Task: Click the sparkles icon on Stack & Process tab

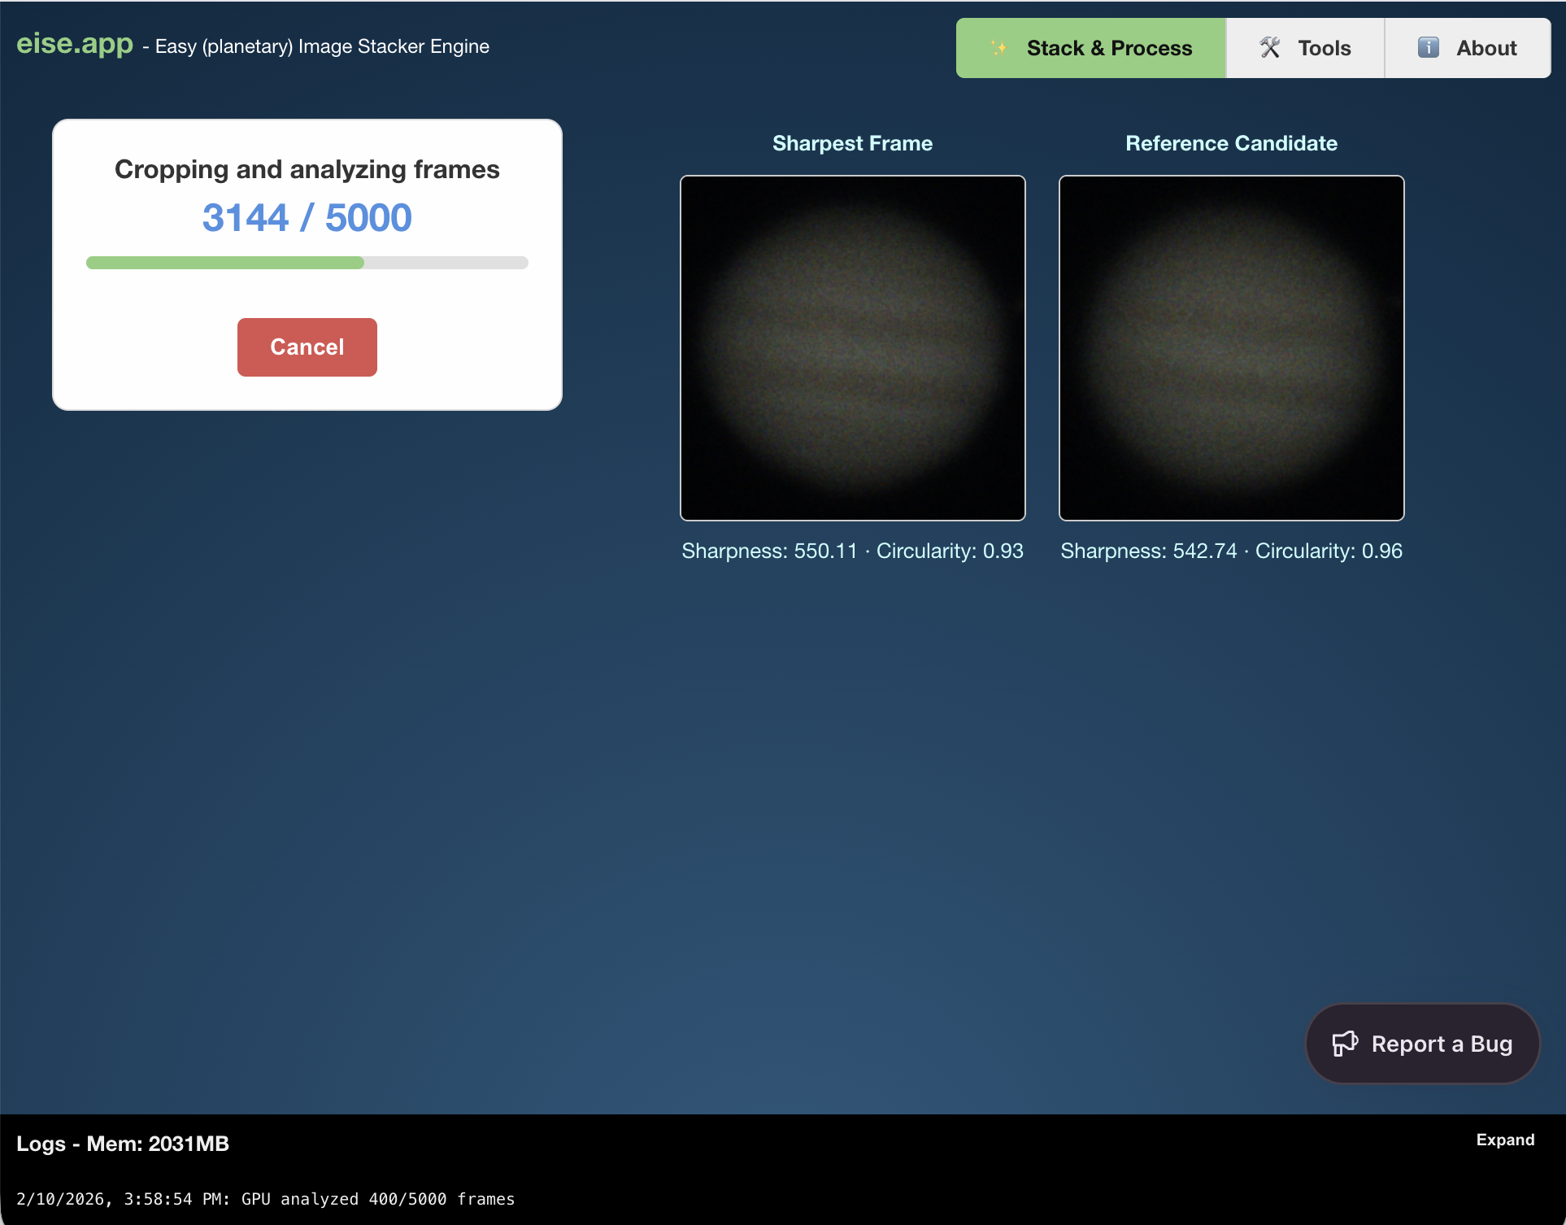Action: coord(999,47)
